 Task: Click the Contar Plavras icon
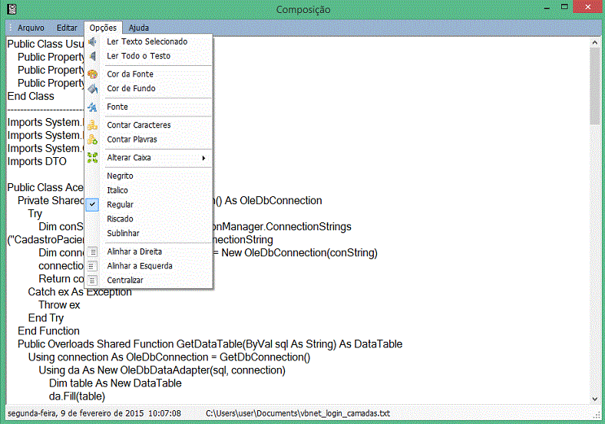coord(93,140)
